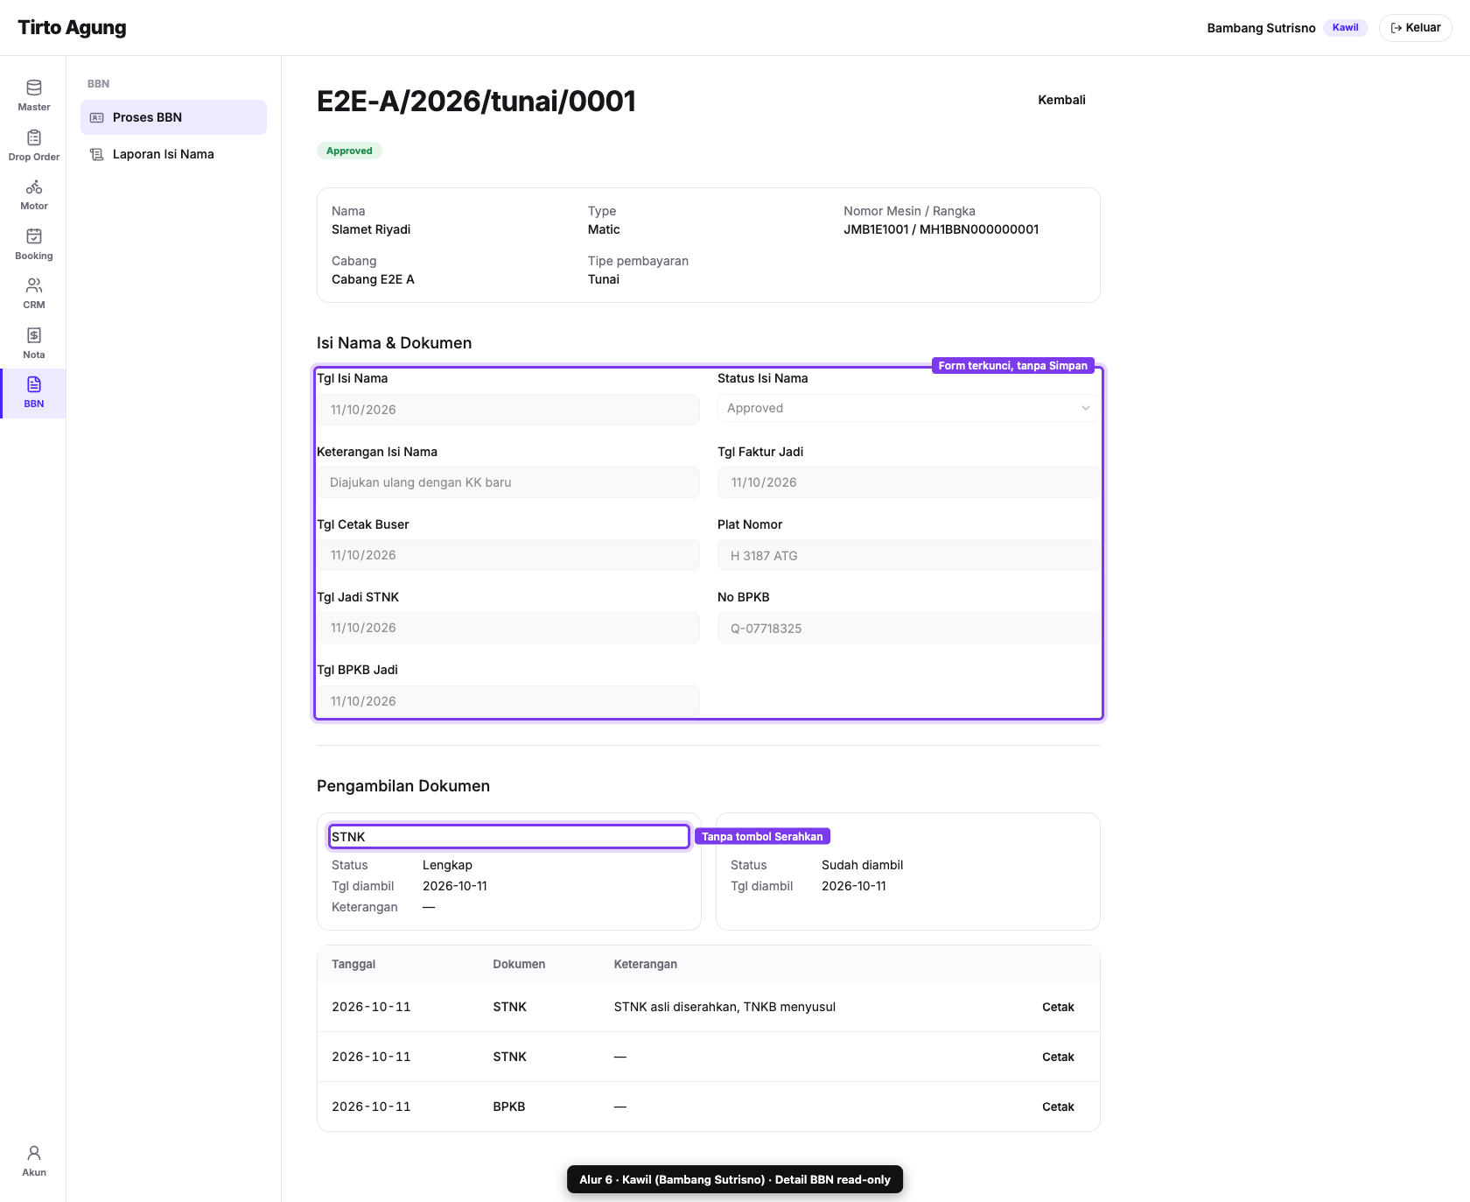The height and width of the screenshot is (1202, 1470).
Task: Open Drop Order clipboard icon
Action: (x=34, y=137)
